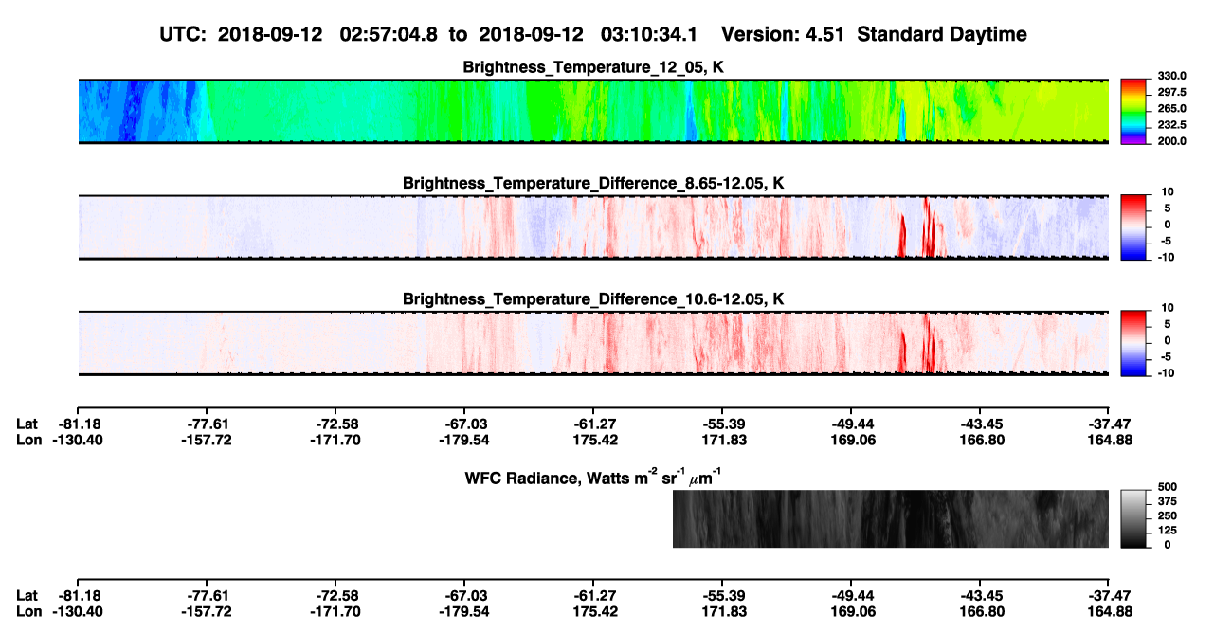Click the 'Brightness_Temperature_Difference_10.6-12.05, K' title
1232x632 pixels.
(593, 298)
